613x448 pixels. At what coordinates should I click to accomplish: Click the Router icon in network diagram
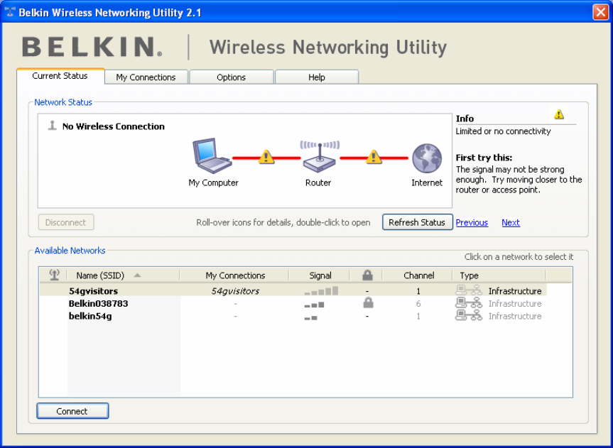click(320, 157)
